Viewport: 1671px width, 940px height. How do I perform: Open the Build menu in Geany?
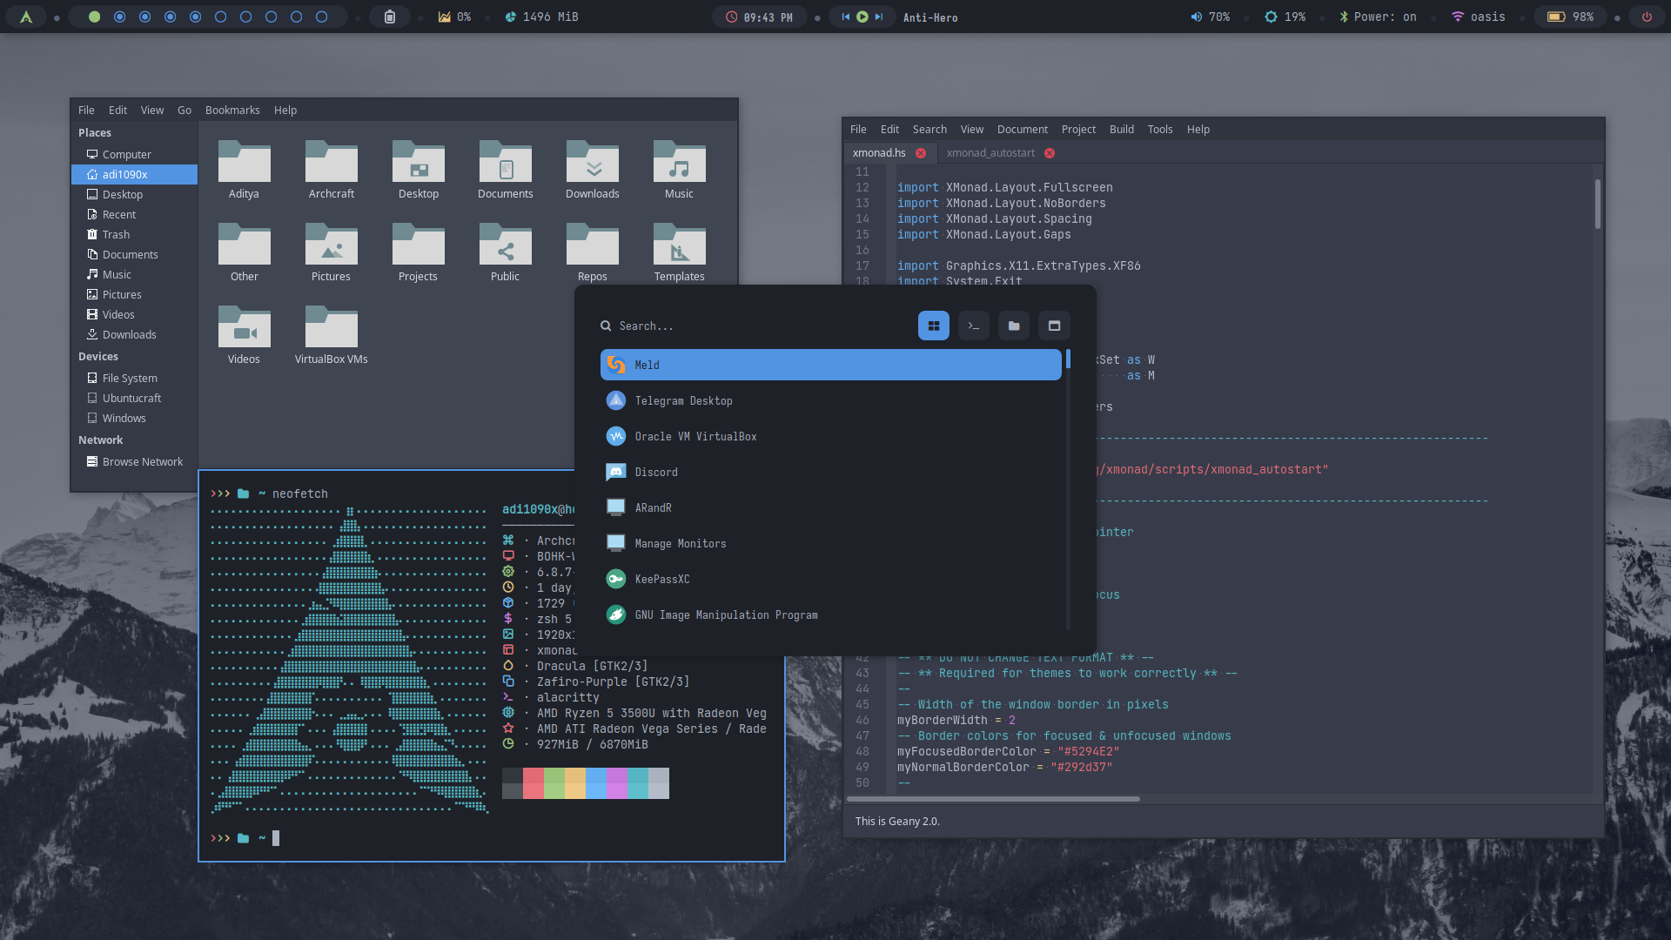point(1121,129)
